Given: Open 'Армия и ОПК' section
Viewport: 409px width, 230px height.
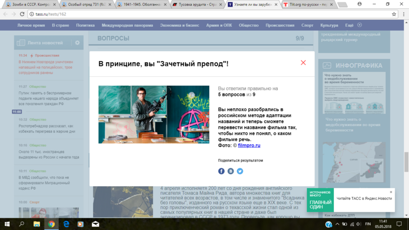Looking at the screenshot, I should click(219, 25).
